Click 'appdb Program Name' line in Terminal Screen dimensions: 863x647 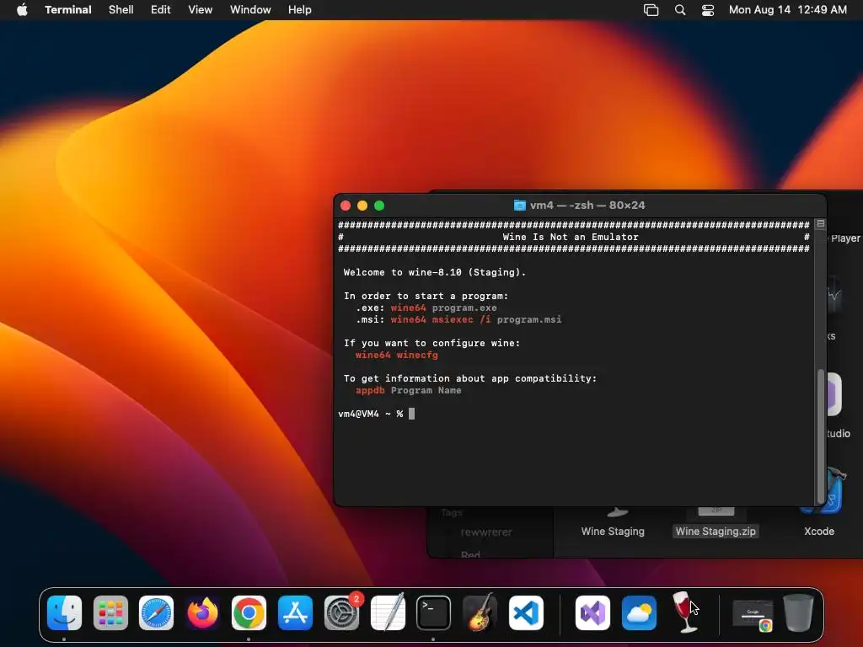pyautogui.click(x=409, y=390)
